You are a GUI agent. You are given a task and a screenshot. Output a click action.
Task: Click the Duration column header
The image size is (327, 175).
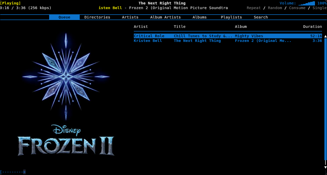pos(313,27)
